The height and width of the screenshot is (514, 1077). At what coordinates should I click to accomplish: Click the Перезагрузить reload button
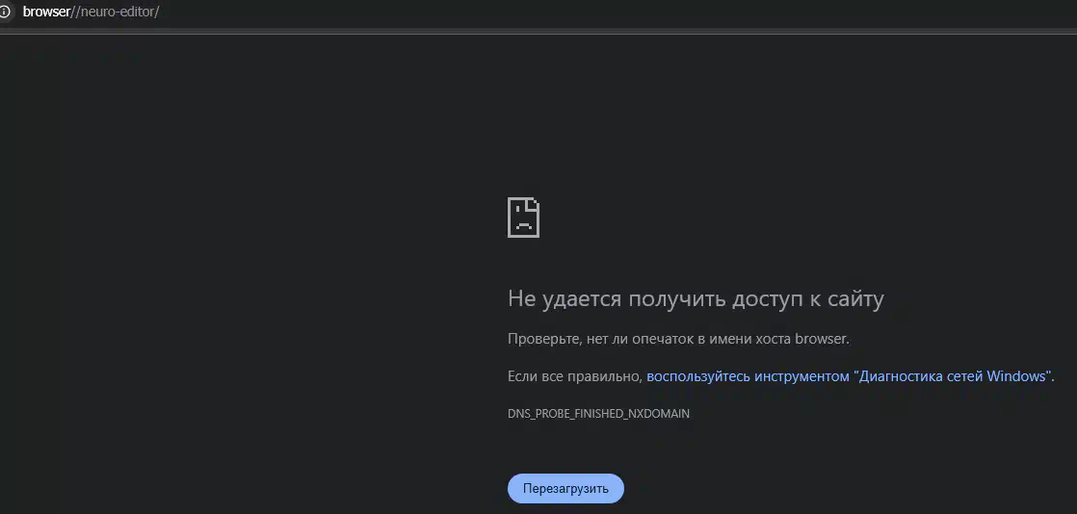pyautogui.click(x=566, y=489)
